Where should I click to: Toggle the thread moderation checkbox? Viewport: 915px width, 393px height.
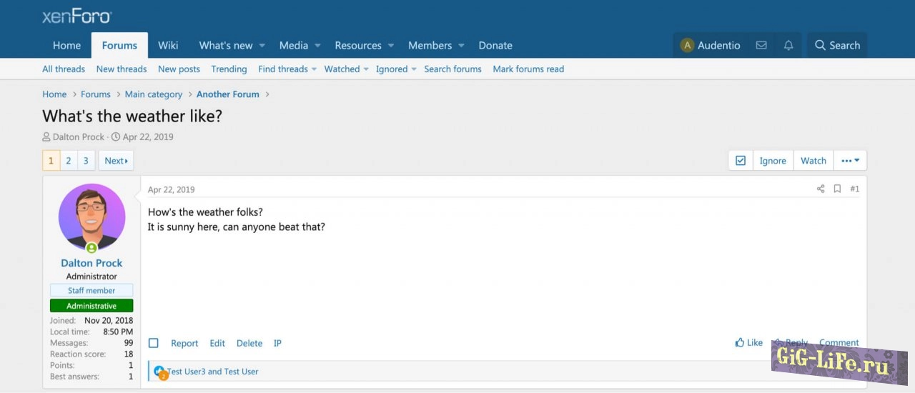[x=741, y=161]
